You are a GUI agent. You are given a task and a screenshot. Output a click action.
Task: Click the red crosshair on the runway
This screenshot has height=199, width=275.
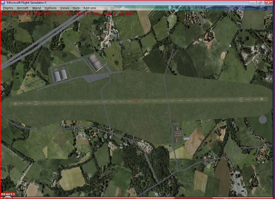[137, 101]
